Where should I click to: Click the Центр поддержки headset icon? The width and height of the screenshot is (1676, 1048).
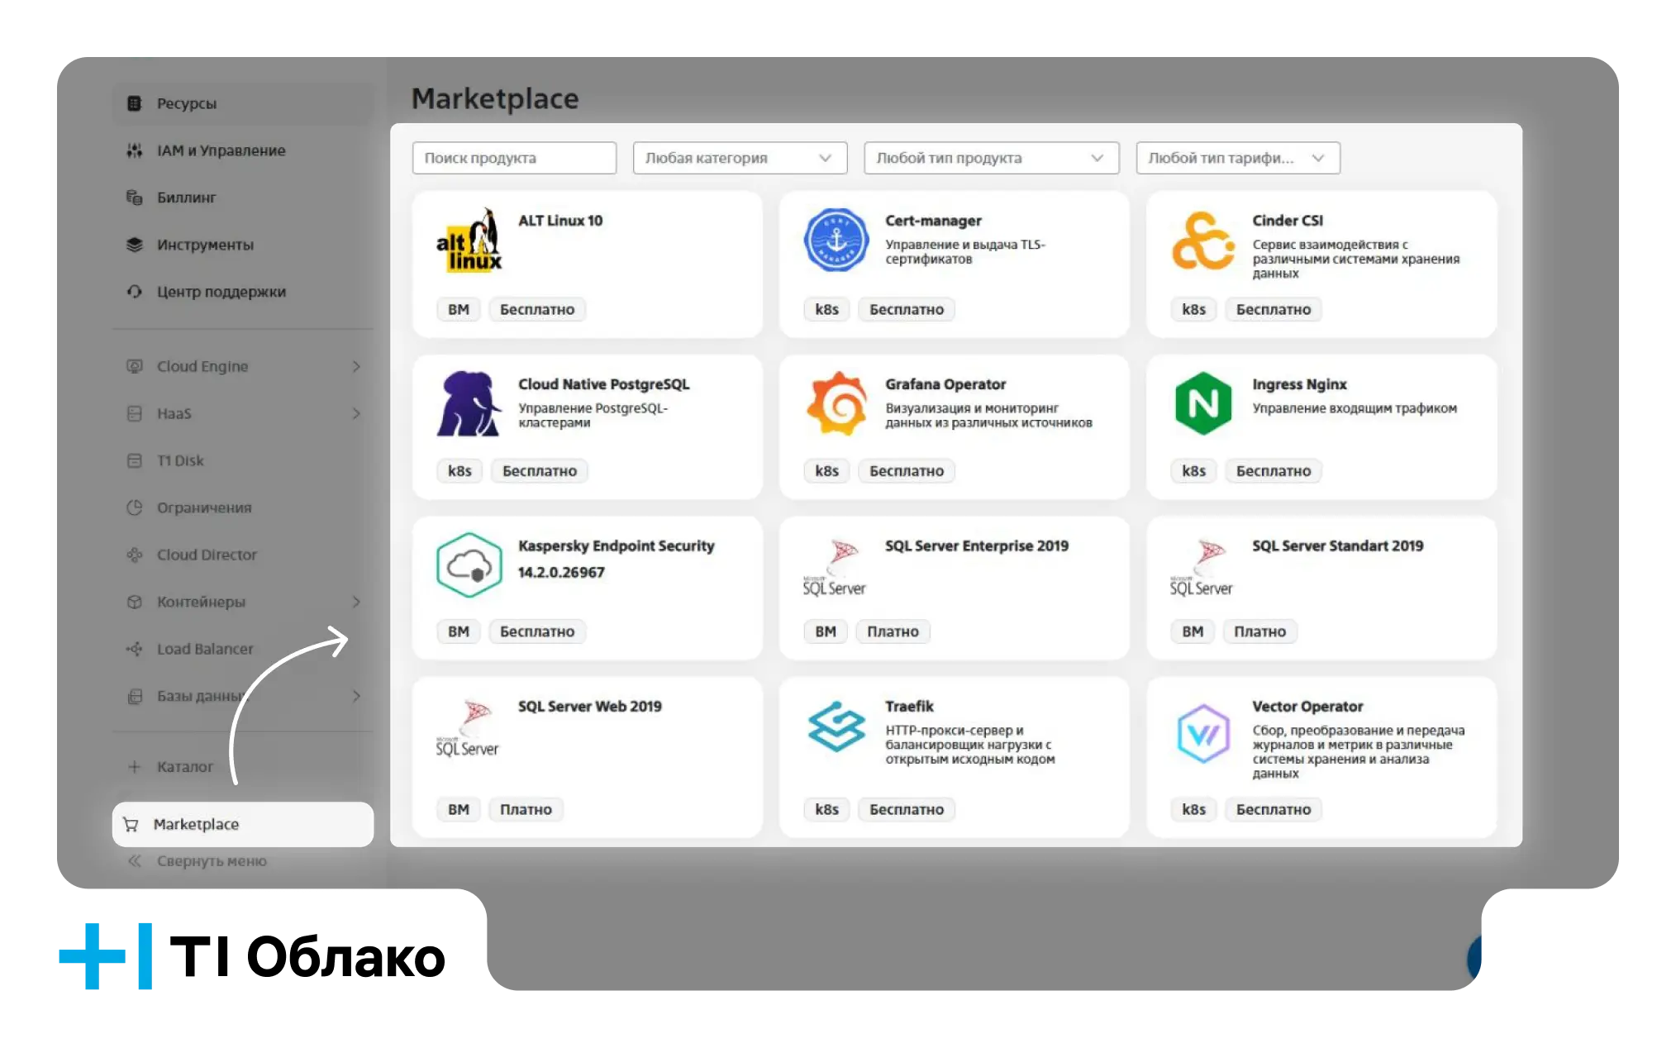coord(134,292)
